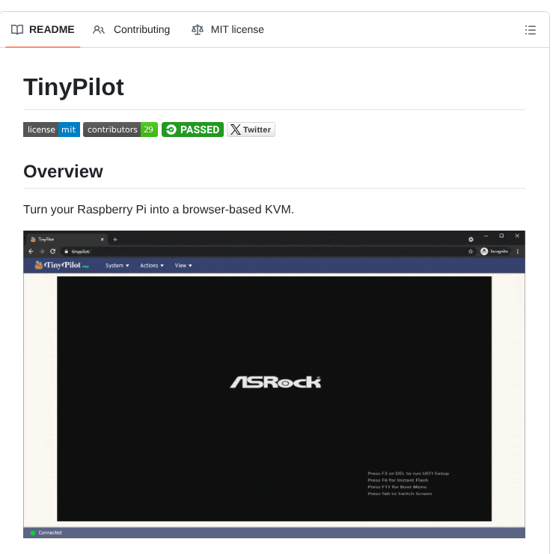Click the Contributing people icon
This screenshot has height=554, width=553.
coord(99,30)
